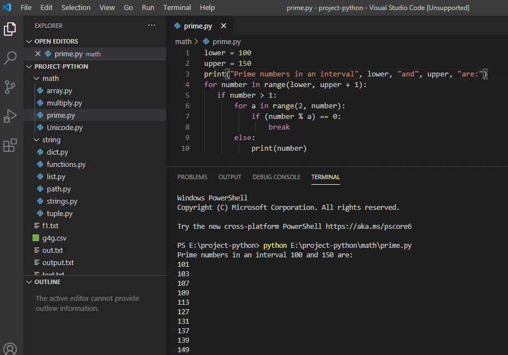This screenshot has height=355, width=508.
Task: Close the prime.py editor tab
Action: pos(224,26)
